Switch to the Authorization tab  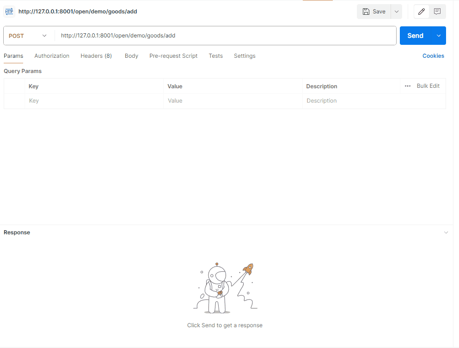click(x=52, y=56)
